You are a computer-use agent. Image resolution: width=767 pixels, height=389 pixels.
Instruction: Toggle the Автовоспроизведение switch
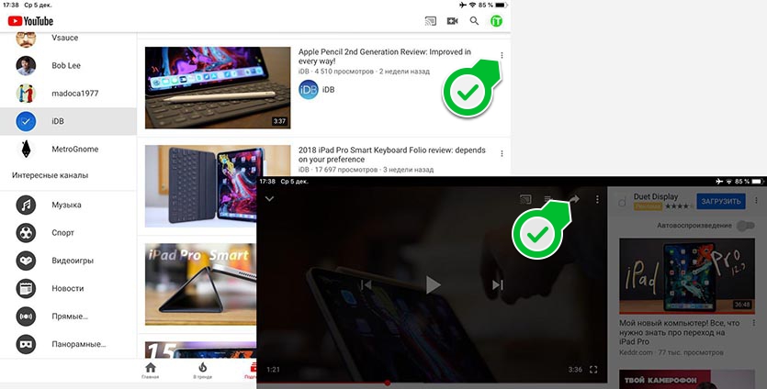(746, 226)
